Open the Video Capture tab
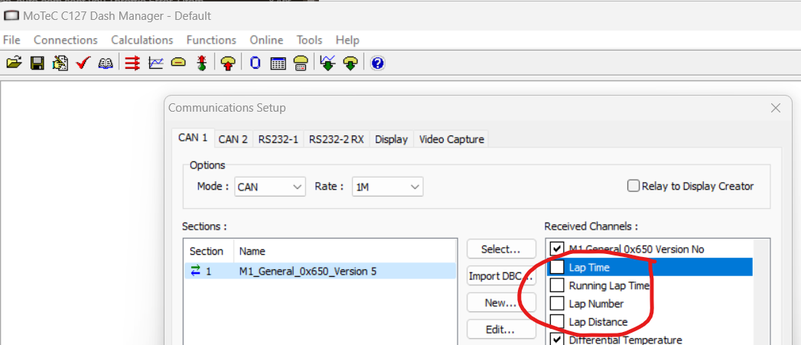 coord(451,139)
